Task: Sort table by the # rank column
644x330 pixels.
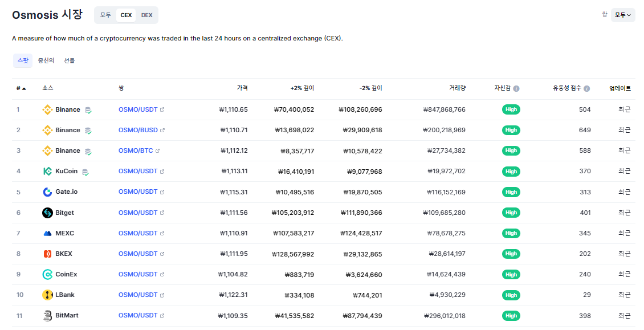Action: tap(21, 88)
